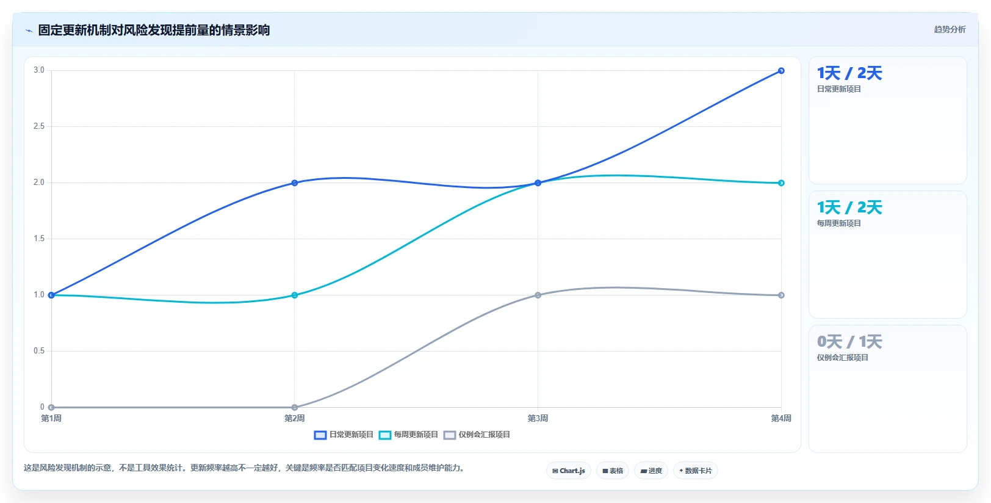Select the 仅例会汇报项目 data point at 第1周

coord(51,407)
